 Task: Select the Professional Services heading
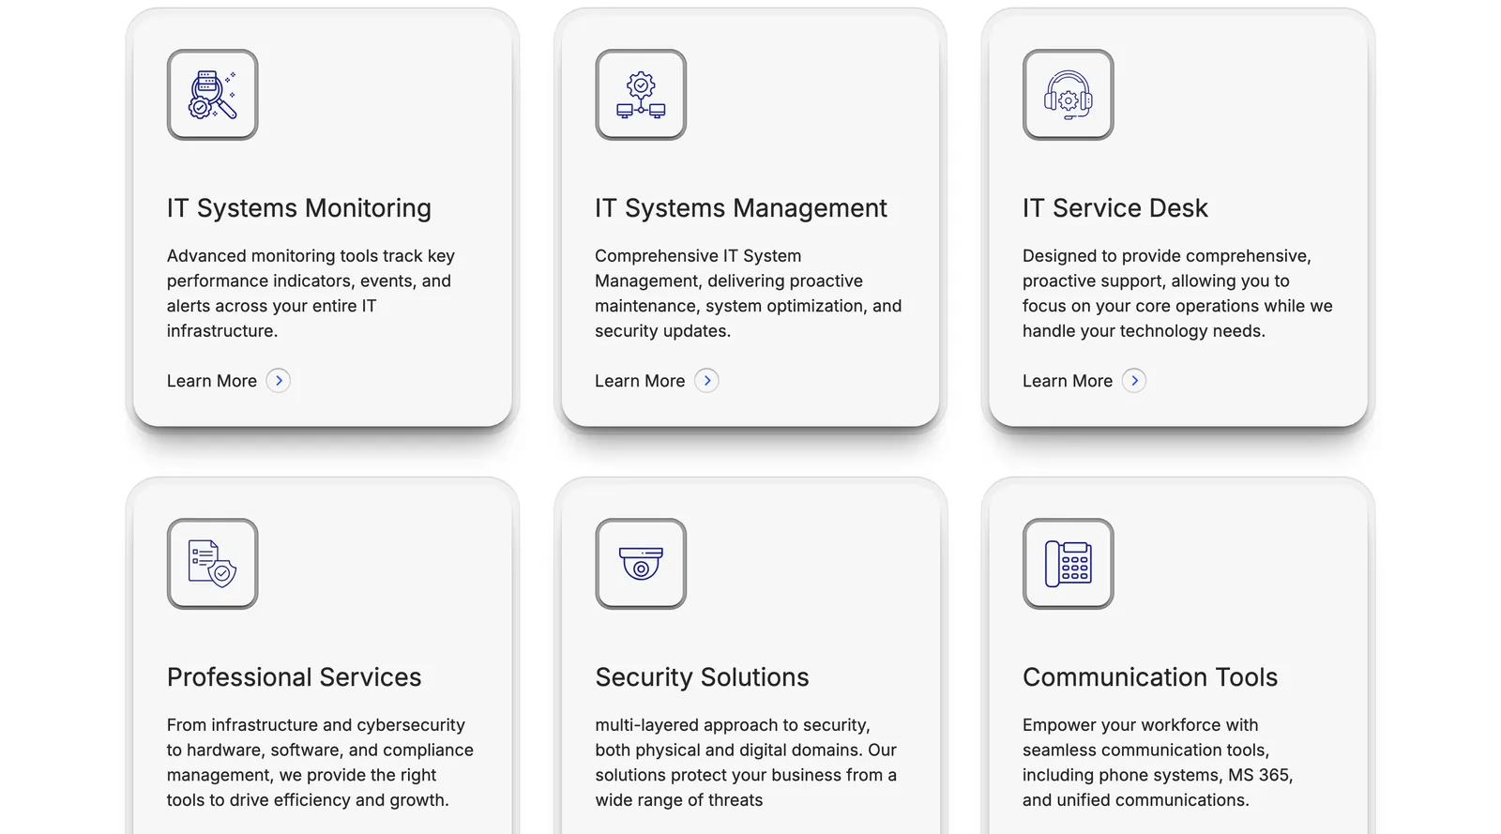(x=295, y=677)
